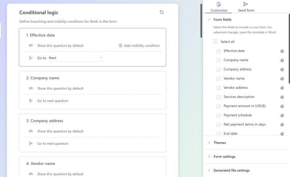Select the 3. Company address question card
This screenshot has height=177, width=290.
92,133
